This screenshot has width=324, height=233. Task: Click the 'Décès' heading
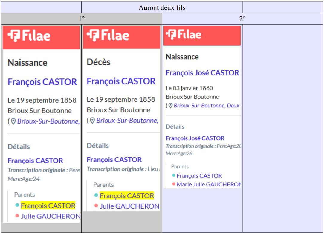pos(99,62)
